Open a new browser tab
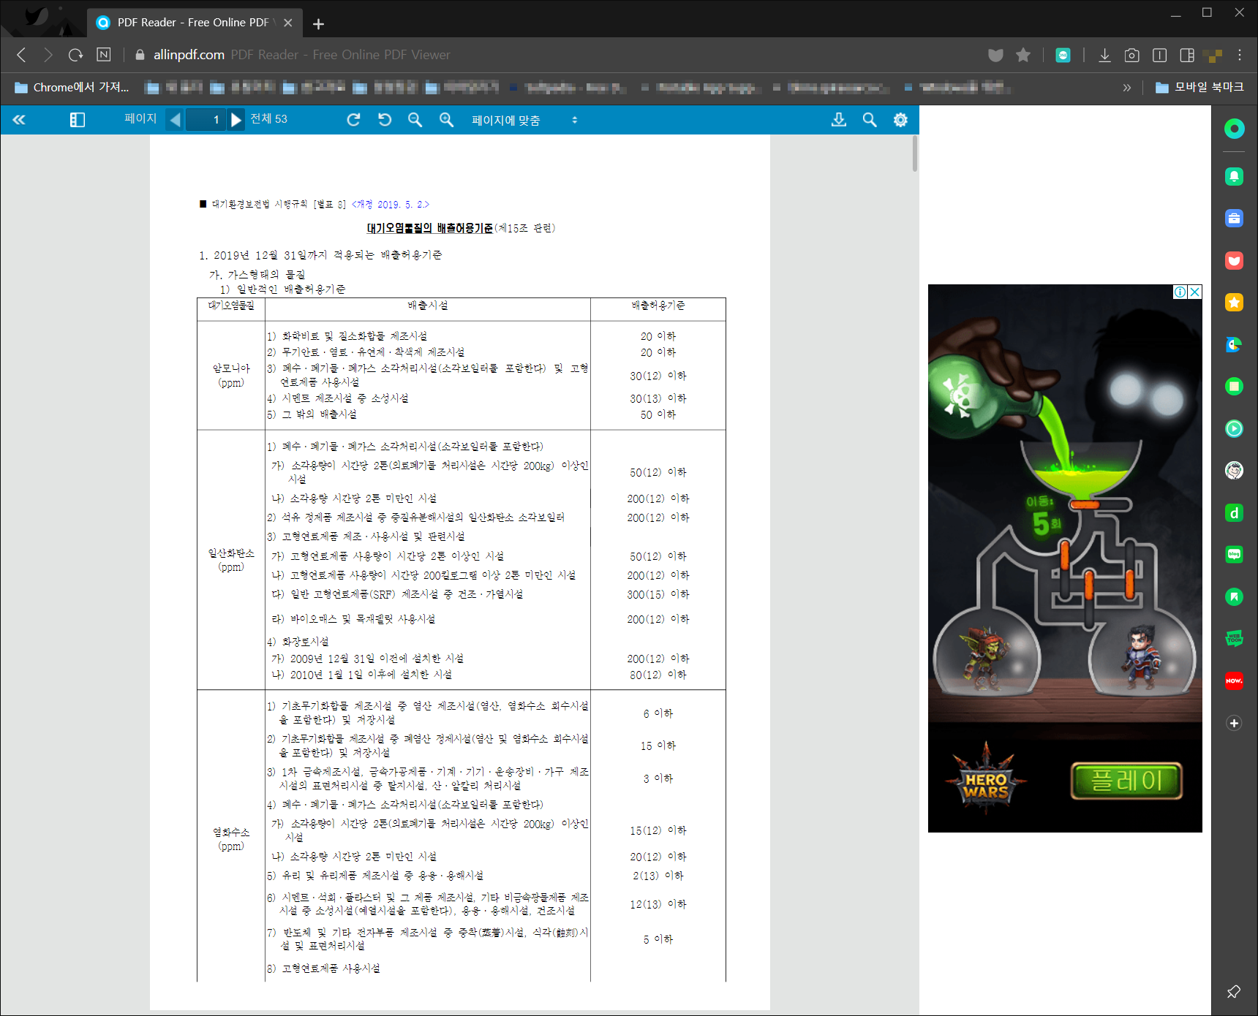Viewport: 1258px width, 1016px height. 318,23
